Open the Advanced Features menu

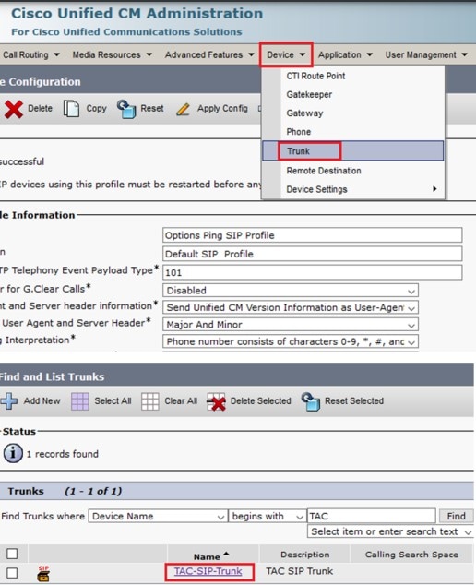click(209, 54)
